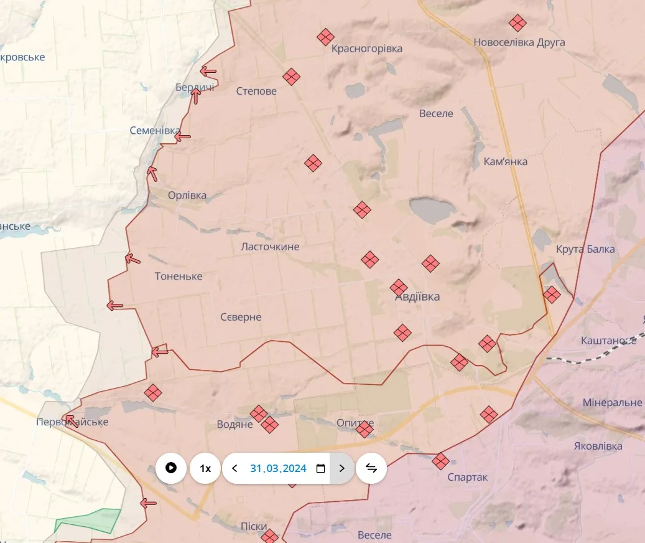The width and height of the screenshot is (645, 543).
Task: Advance to the next date
Action: 341,468
